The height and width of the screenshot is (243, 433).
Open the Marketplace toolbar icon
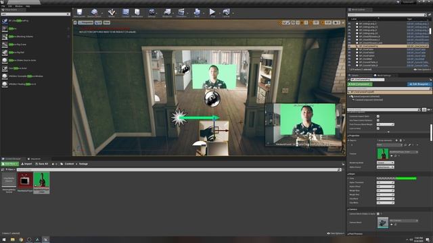[137, 12]
